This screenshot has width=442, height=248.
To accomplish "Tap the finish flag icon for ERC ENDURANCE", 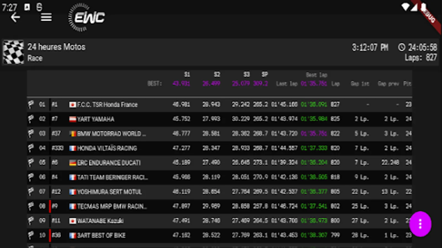I will 31,163.
